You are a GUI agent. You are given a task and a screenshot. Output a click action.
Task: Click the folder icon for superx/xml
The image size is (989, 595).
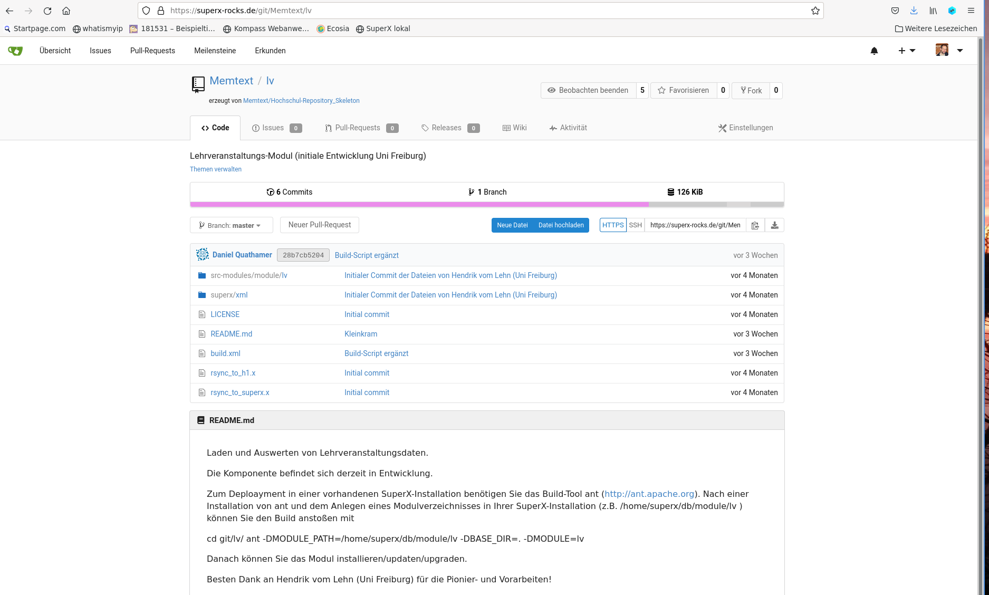202,295
